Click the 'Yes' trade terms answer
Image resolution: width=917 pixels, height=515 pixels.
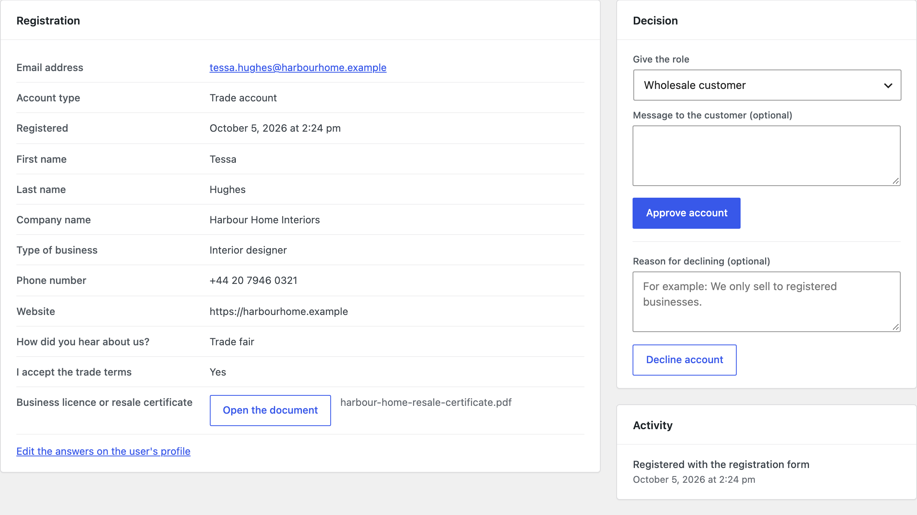[x=218, y=372]
